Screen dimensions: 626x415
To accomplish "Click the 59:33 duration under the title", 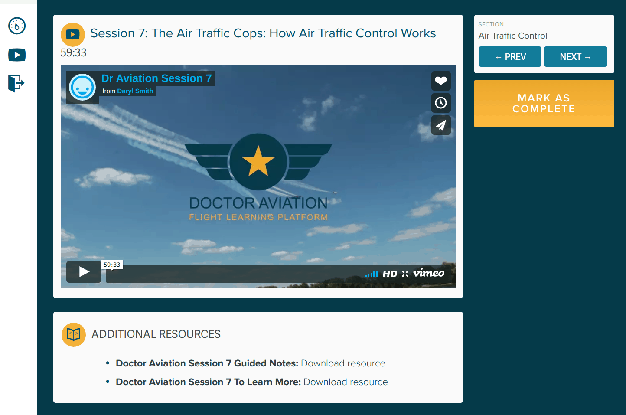I will pyautogui.click(x=74, y=53).
